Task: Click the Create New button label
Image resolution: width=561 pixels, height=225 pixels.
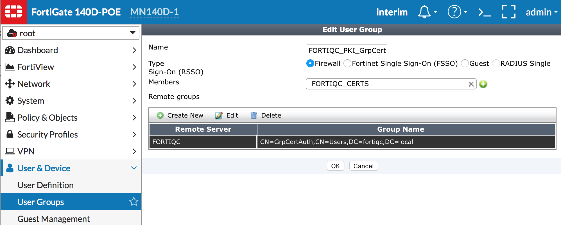Action: point(185,115)
